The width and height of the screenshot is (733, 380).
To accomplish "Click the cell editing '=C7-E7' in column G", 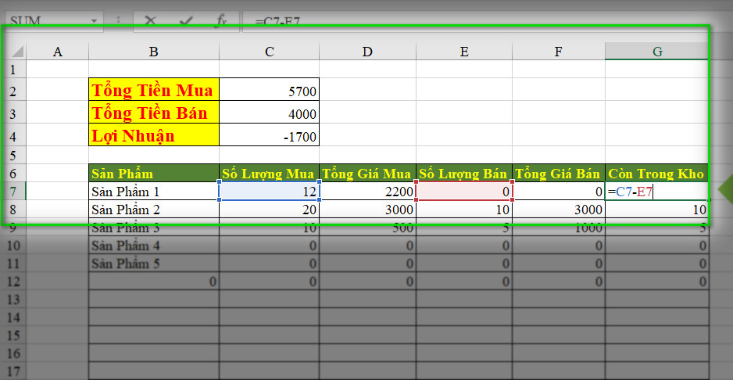I will coord(656,192).
